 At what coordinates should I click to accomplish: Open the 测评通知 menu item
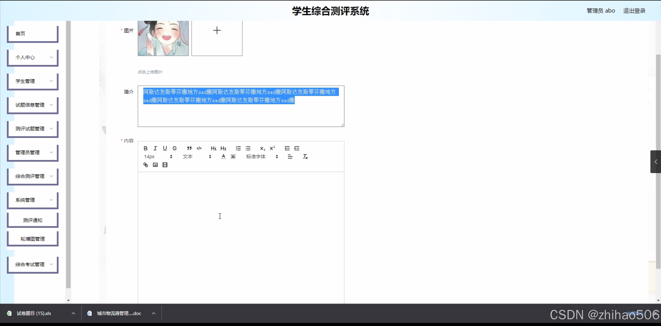33,220
